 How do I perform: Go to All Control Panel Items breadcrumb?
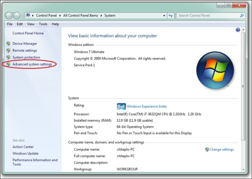[80, 15]
